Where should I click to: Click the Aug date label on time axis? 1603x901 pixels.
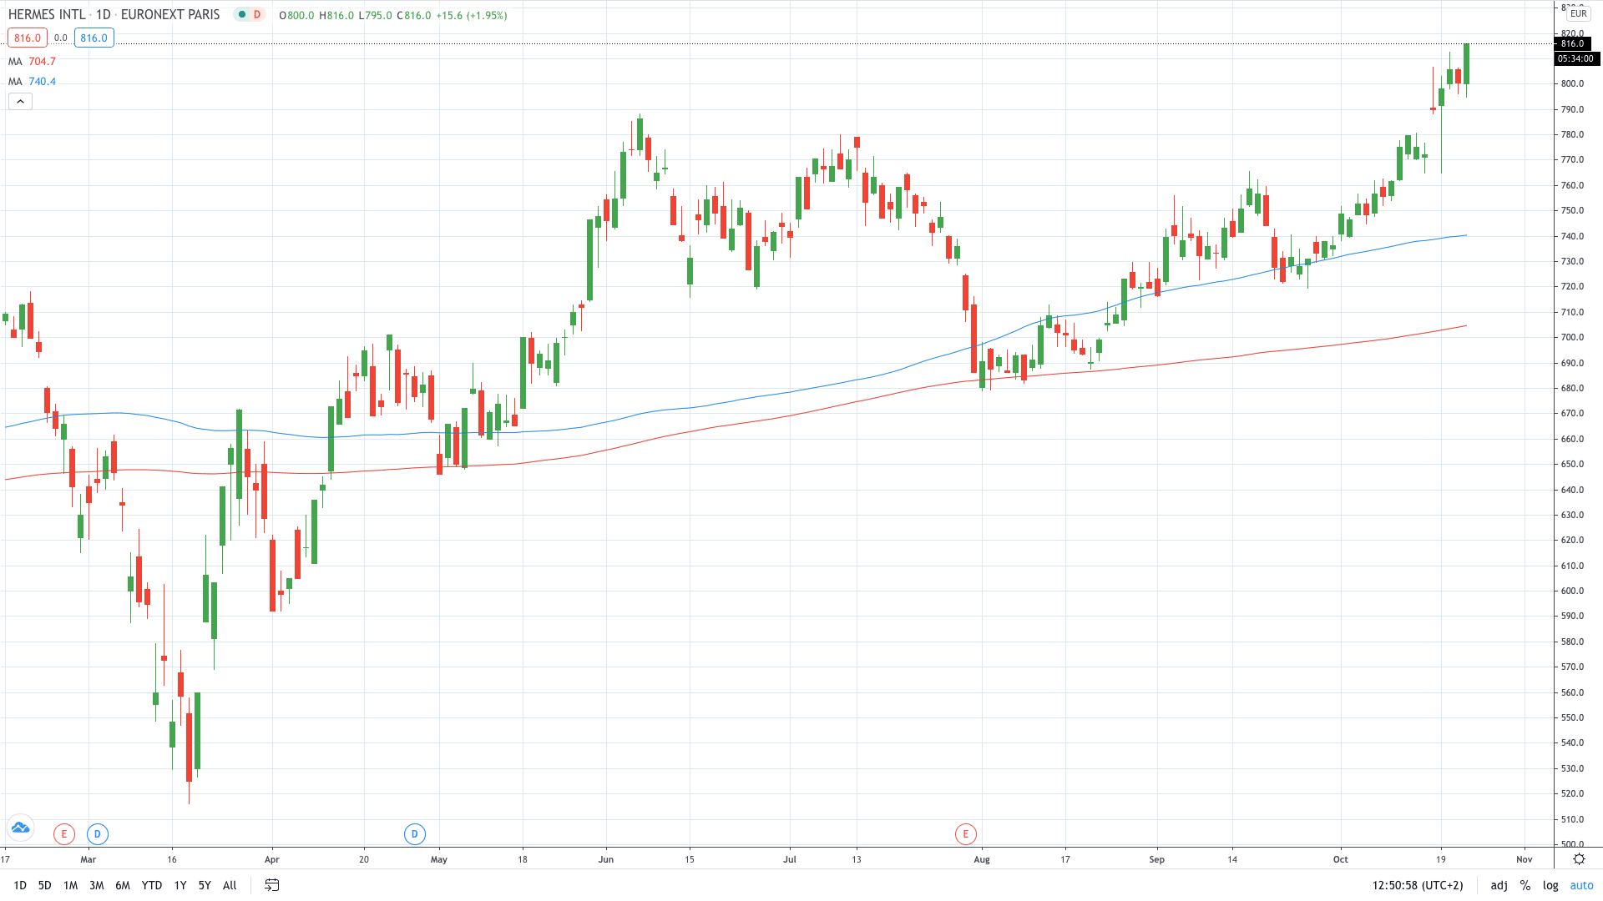pos(982,859)
